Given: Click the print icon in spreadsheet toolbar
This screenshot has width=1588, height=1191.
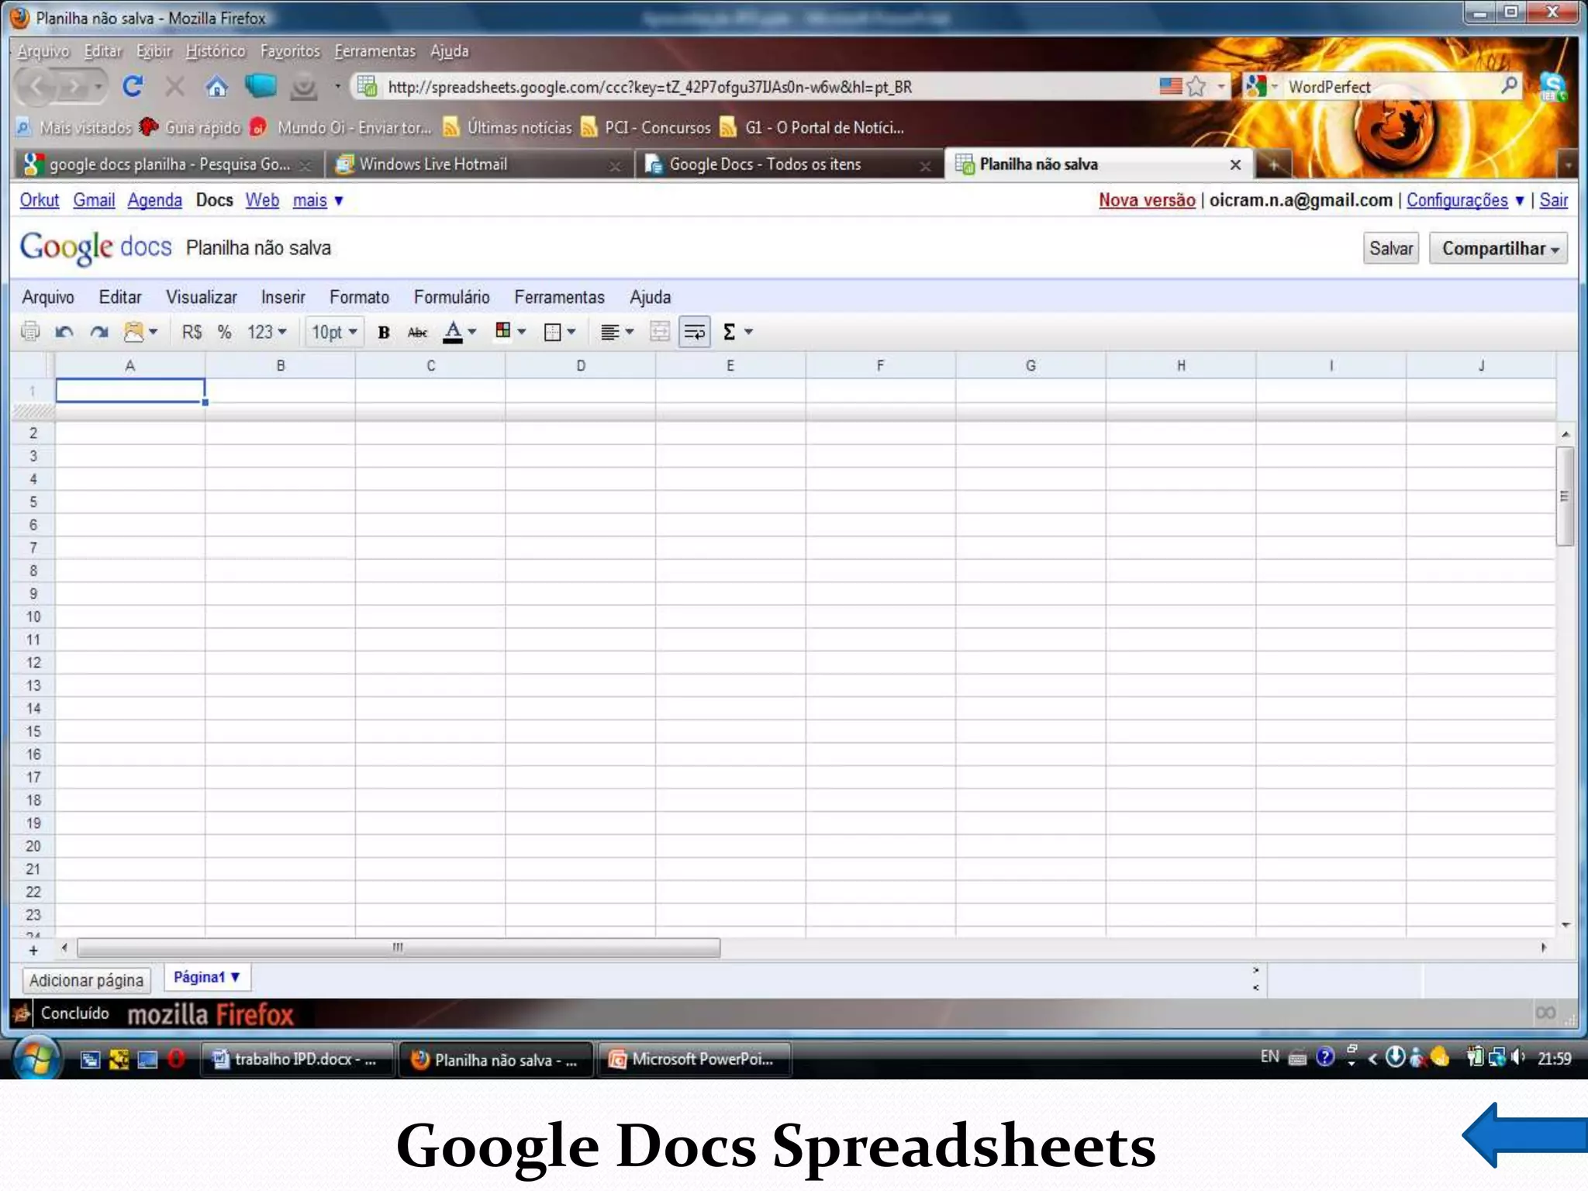Looking at the screenshot, I should [x=30, y=332].
